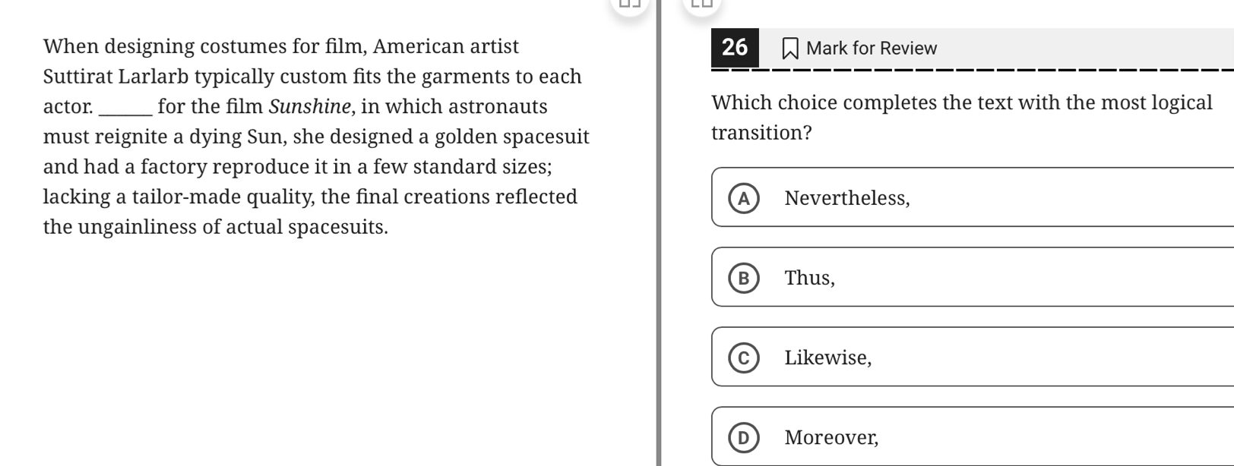Select the circled A option marker
The width and height of the screenshot is (1234, 466).
tap(744, 198)
